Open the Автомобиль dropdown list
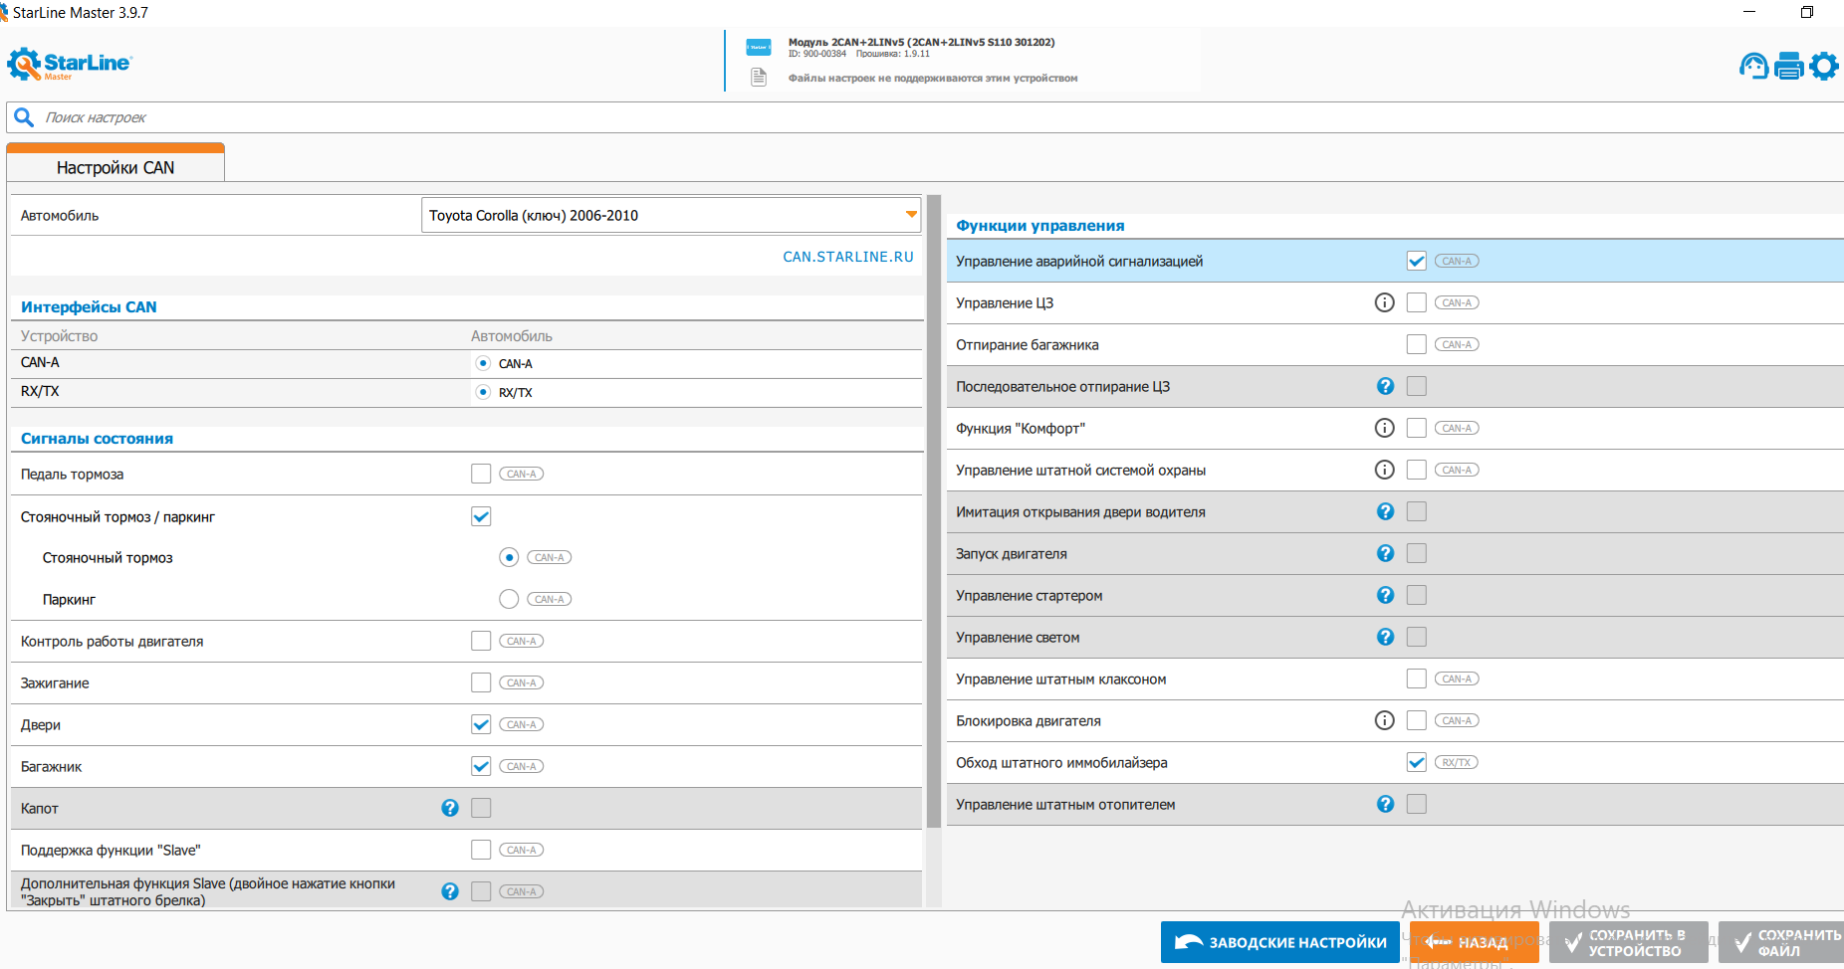1844x969 pixels. tap(671, 215)
